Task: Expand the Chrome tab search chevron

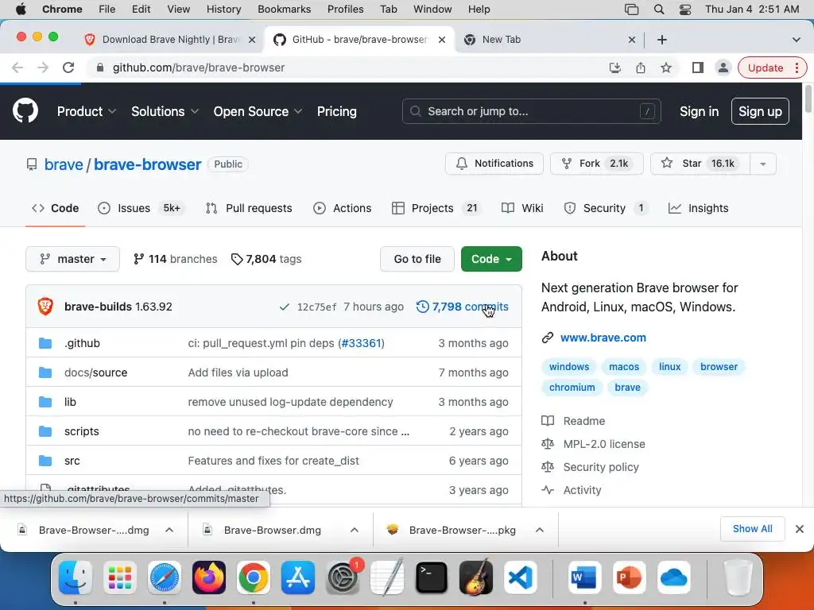Action: [x=796, y=40]
